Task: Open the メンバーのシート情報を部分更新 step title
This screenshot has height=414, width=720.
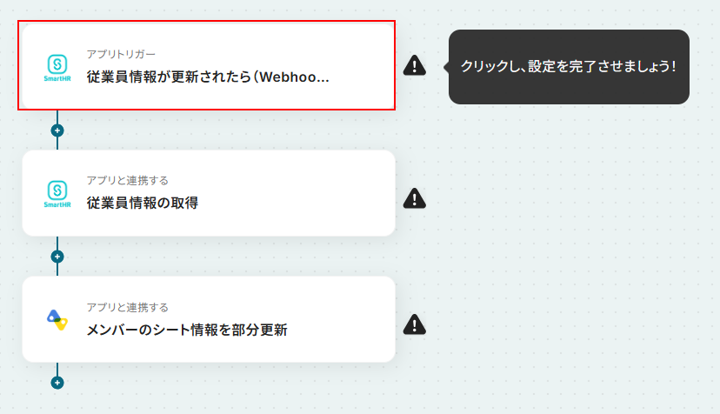Action: click(x=187, y=330)
